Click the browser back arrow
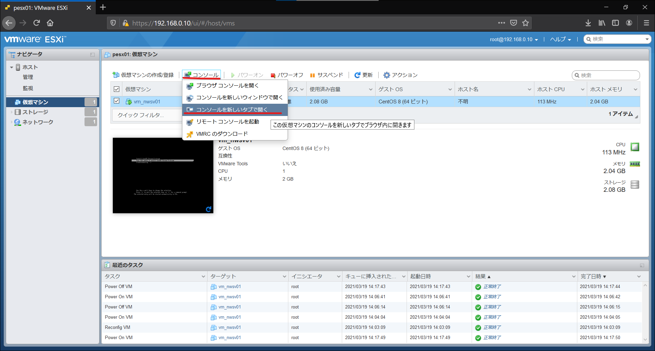 (x=9, y=23)
